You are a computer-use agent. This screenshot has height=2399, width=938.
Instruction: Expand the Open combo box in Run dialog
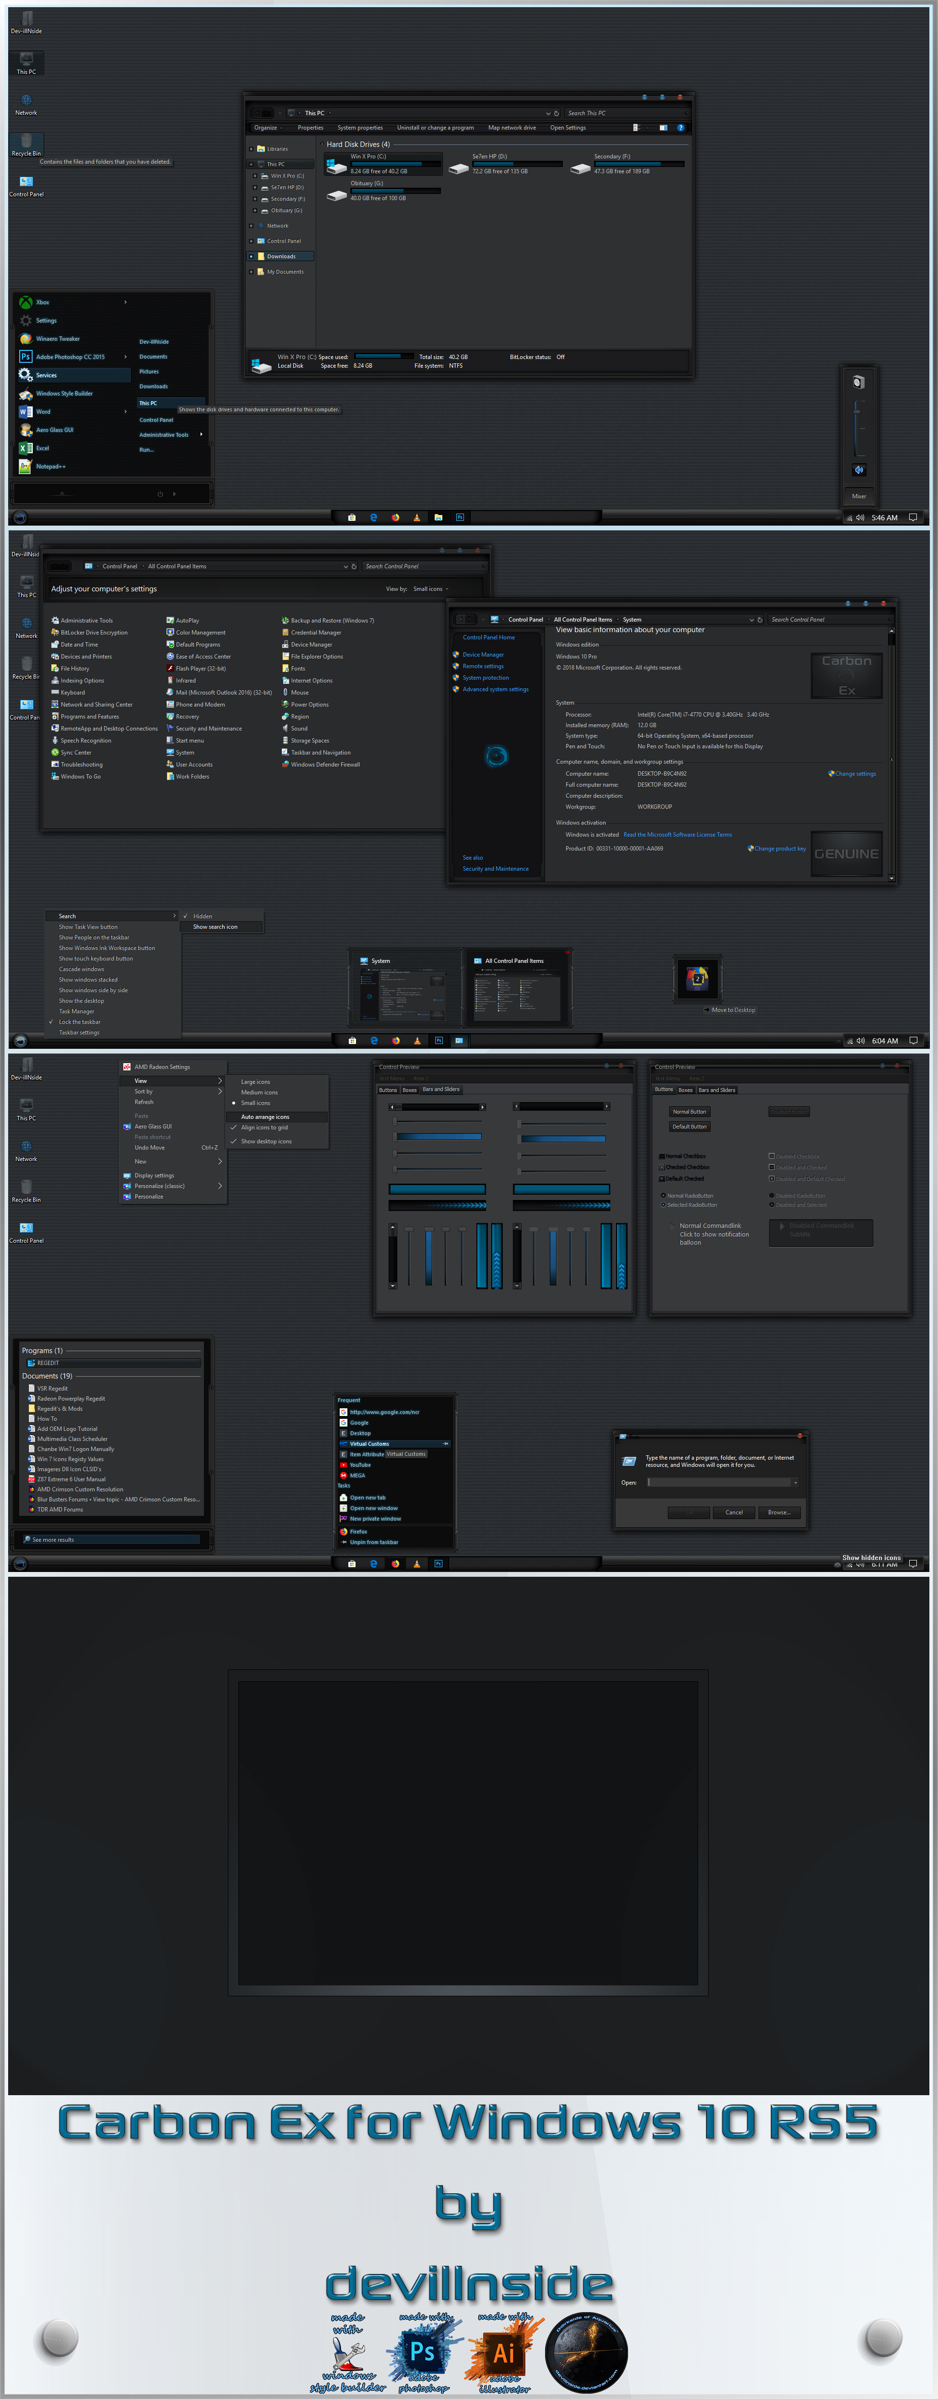click(795, 1482)
